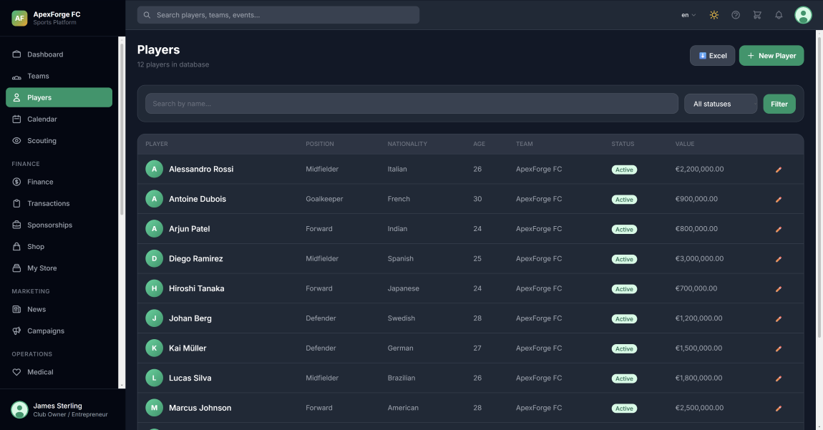Expand the All statuses dropdown
This screenshot has height=430, width=823.
[x=720, y=104]
